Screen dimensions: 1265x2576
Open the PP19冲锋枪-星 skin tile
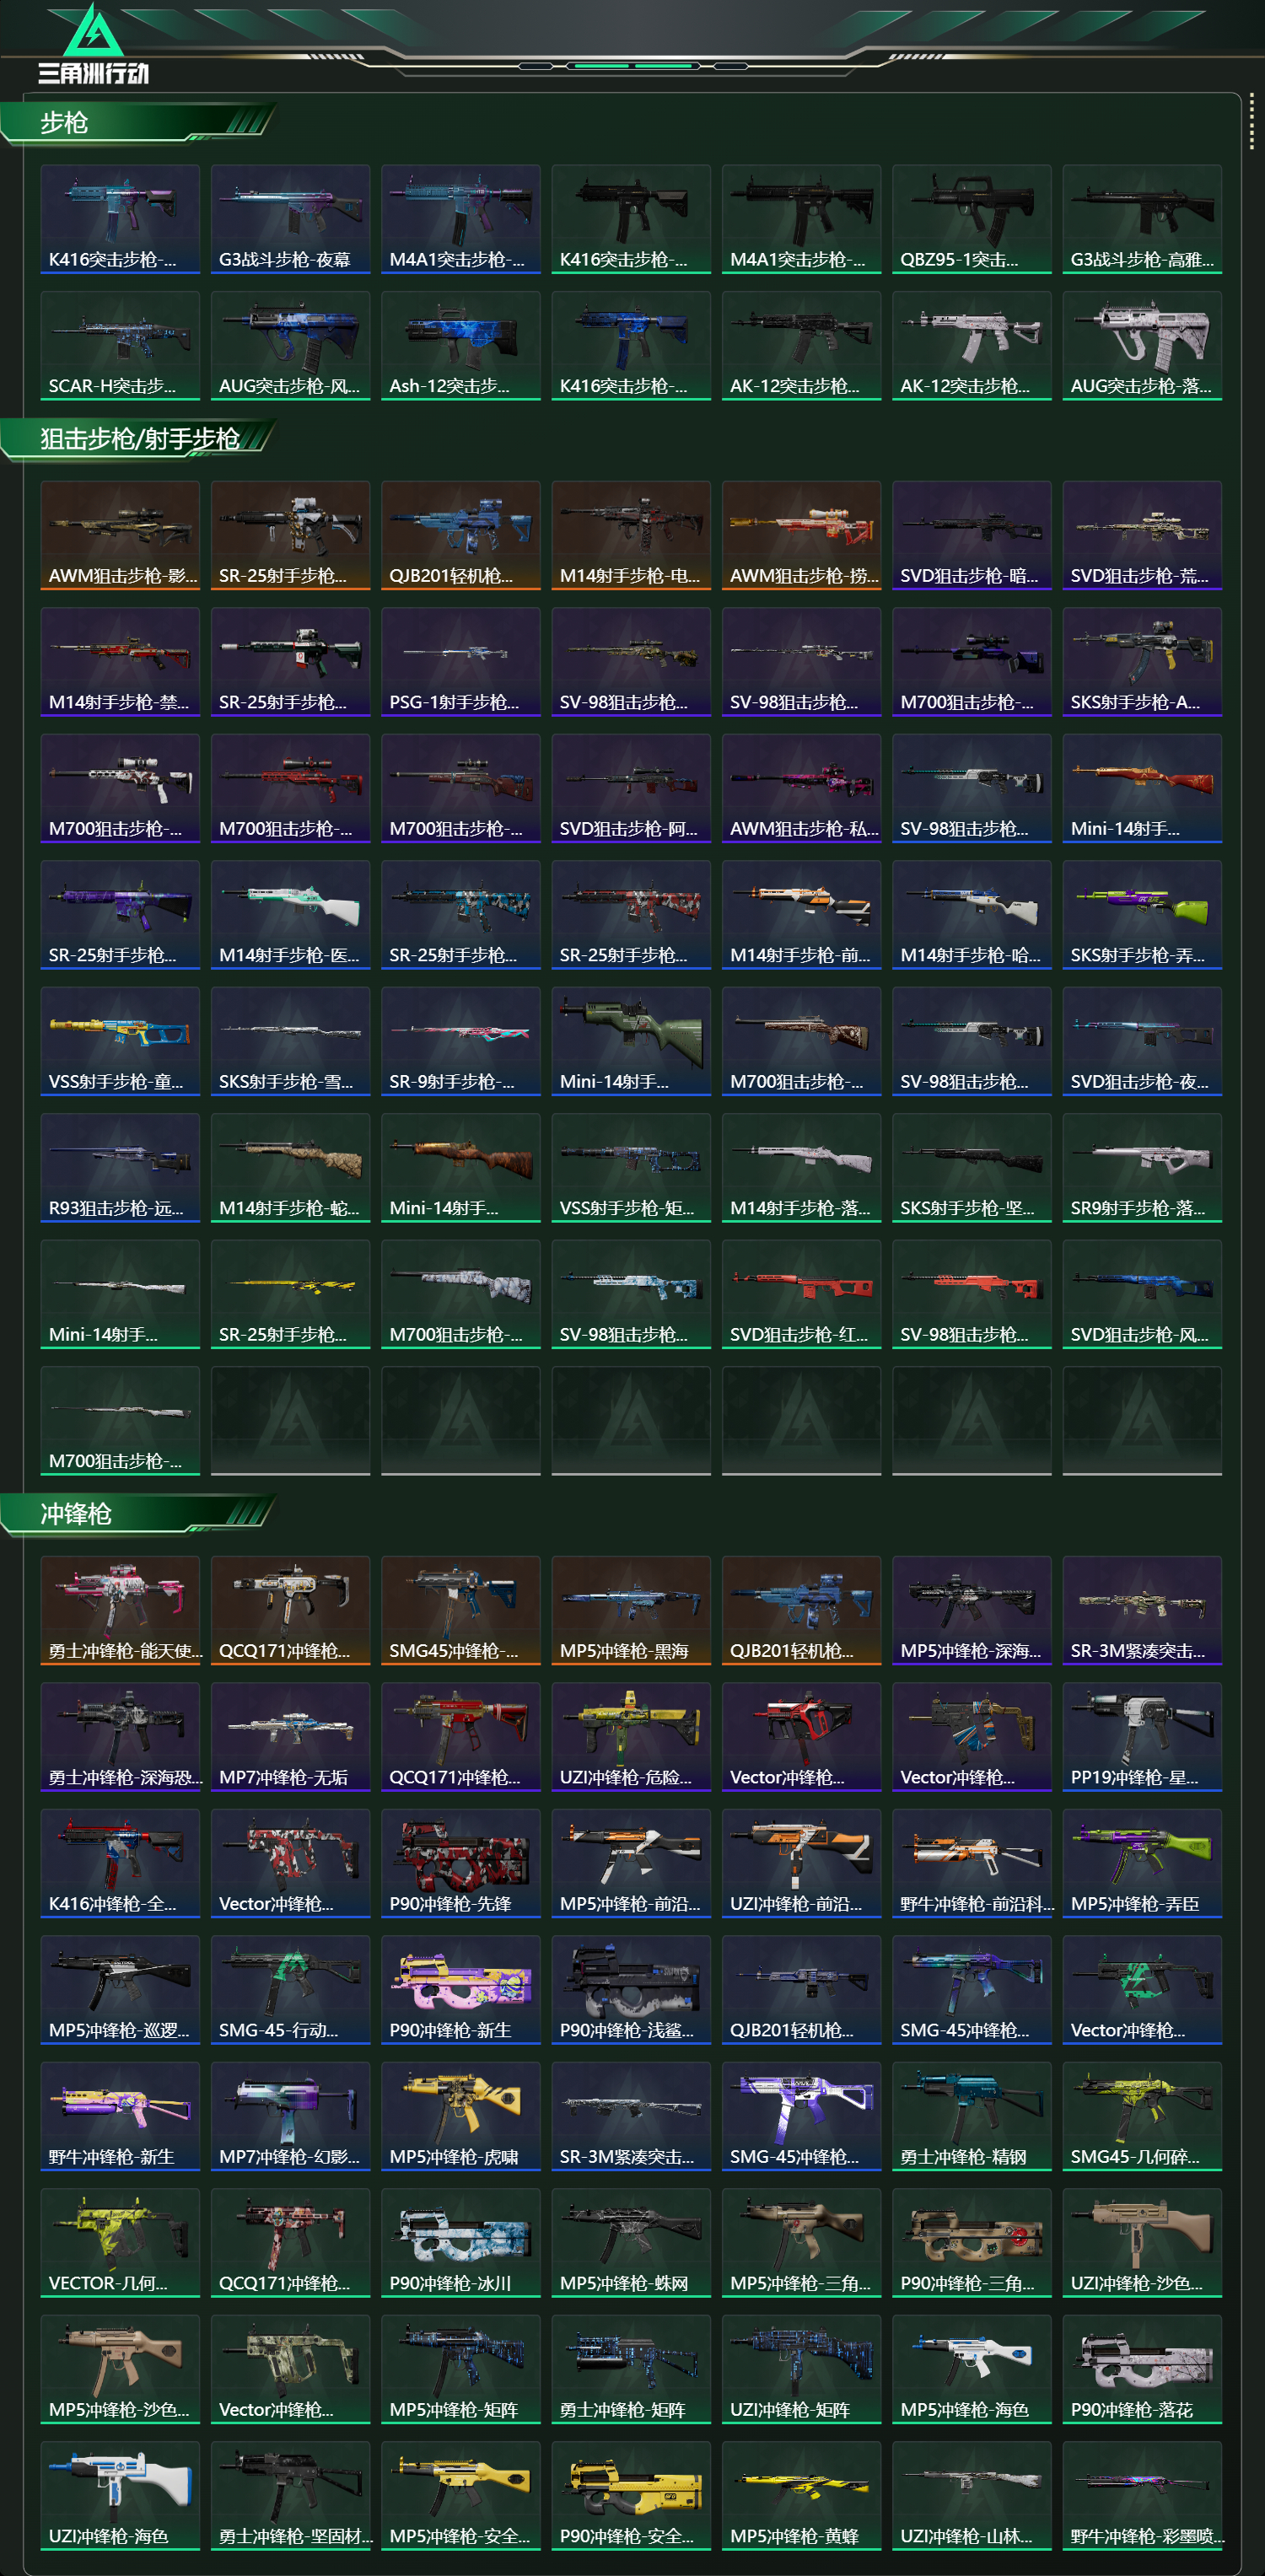[1142, 1737]
